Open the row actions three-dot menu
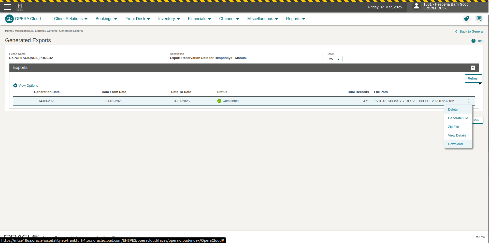Screen dimensions: 489x243 tap(469, 101)
